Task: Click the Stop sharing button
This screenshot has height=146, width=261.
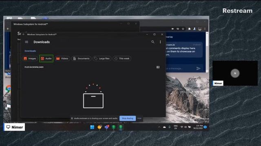Action: click(x=128, y=118)
